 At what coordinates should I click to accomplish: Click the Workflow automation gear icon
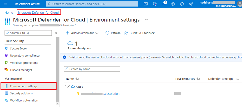pos(6,101)
